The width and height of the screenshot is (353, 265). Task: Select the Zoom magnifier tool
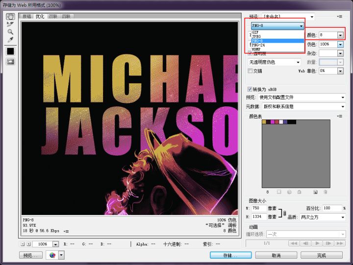[10, 32]
